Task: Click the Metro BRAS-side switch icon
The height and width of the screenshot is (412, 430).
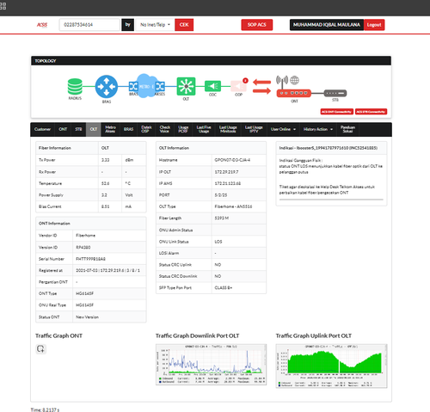Action: click(x=133, y=86)
